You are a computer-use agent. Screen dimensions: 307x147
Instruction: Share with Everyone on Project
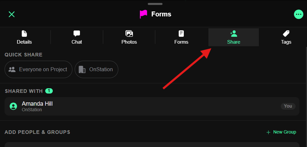(x=38, y=70)
